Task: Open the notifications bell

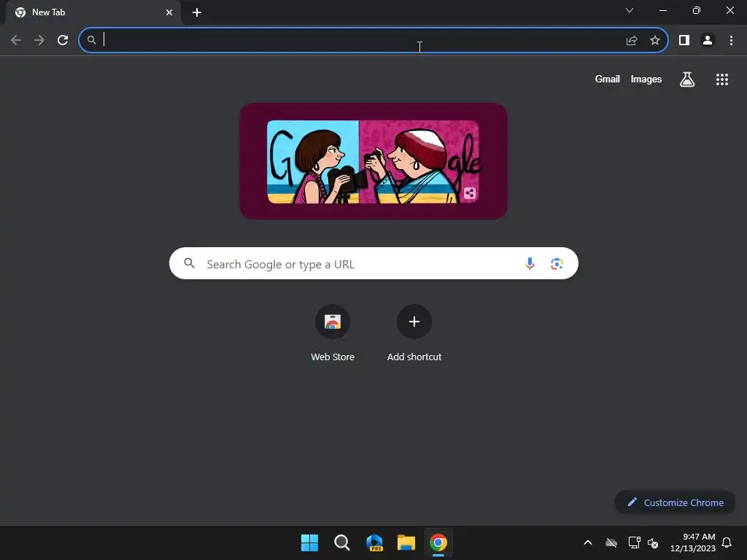Action: pyautogui.click(x=727, y=542)
